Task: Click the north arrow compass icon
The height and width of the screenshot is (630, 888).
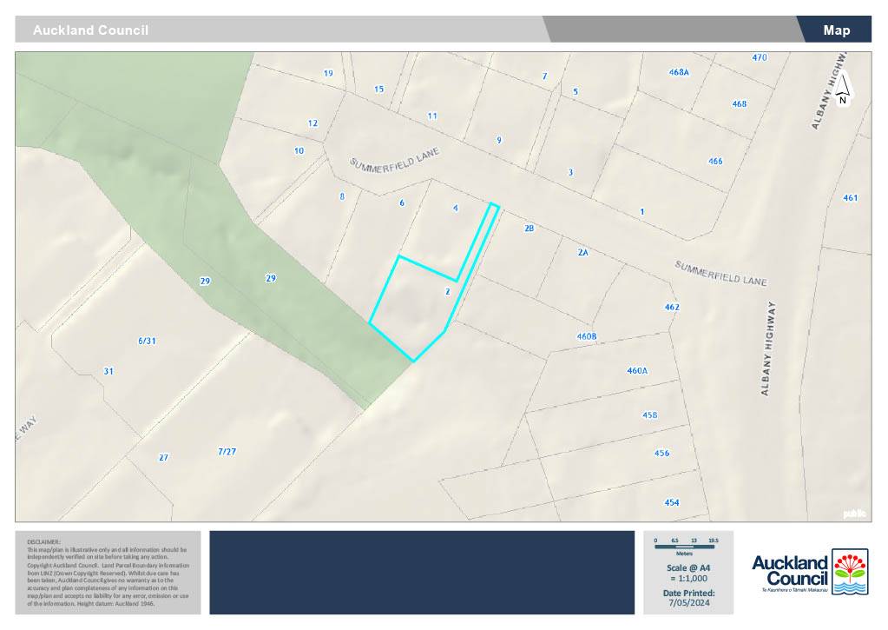Action: click(x=842, y=90)
